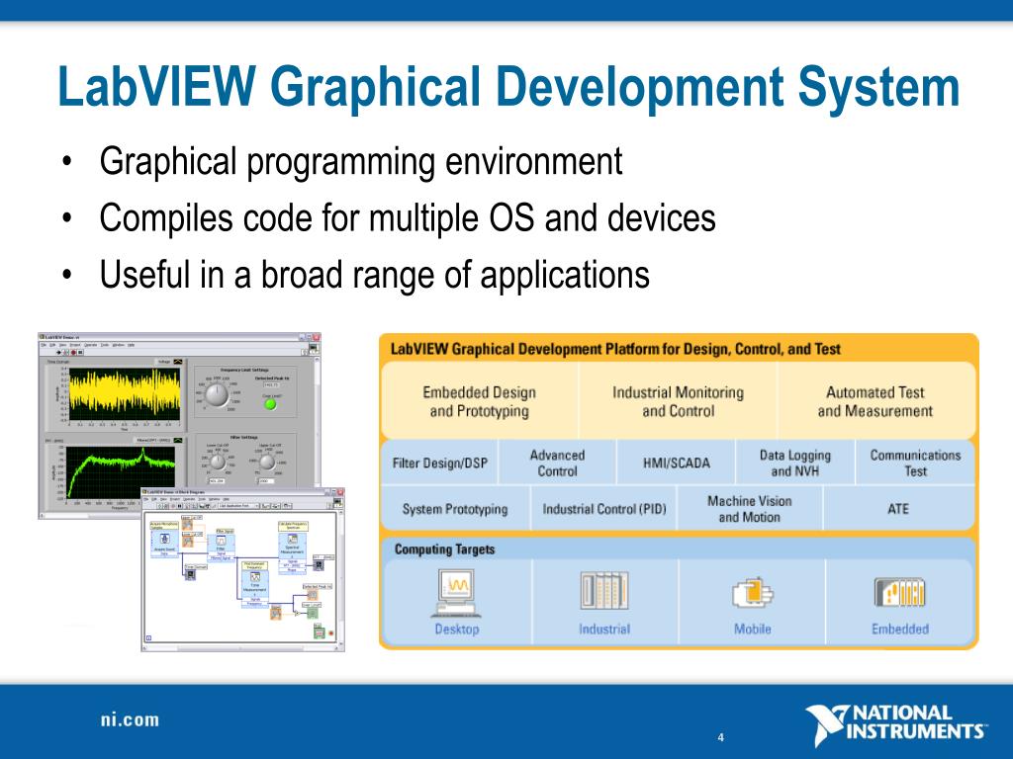Select the Industrial Monitoring and Control cell
Screen dimensions: 1013x759
[678, 401]
